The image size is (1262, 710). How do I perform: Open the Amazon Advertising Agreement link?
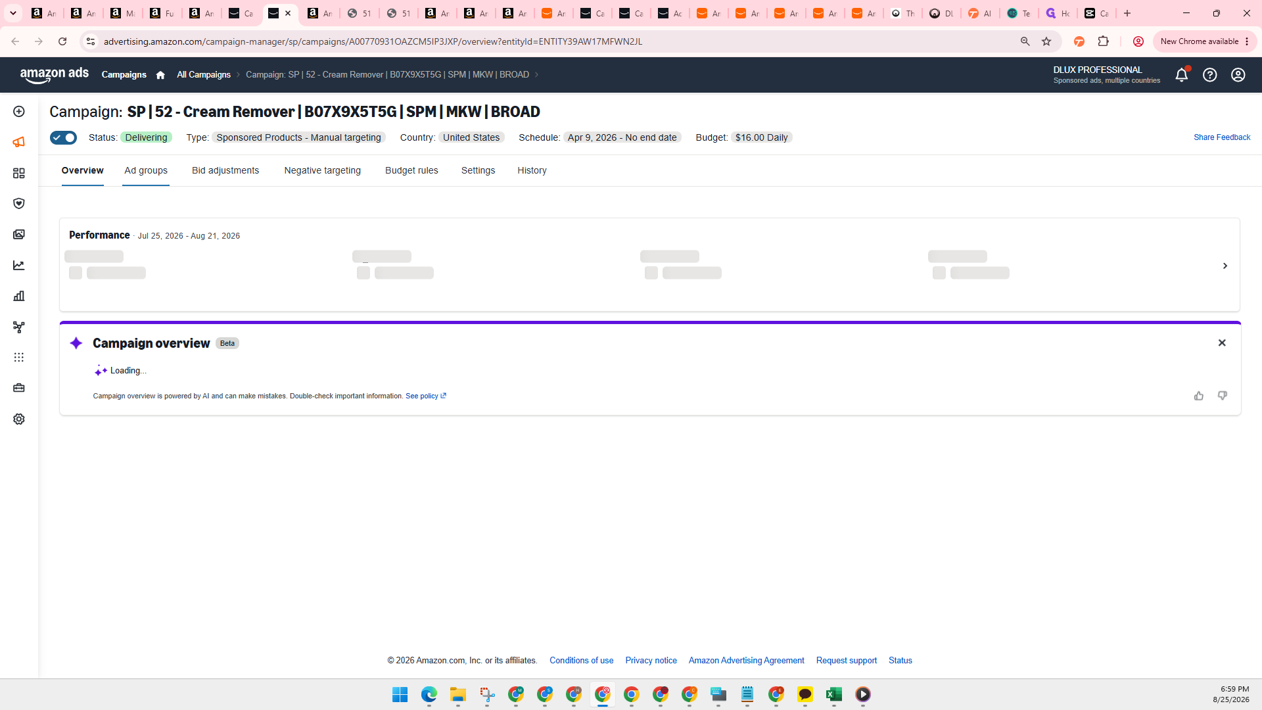point(747,661)
